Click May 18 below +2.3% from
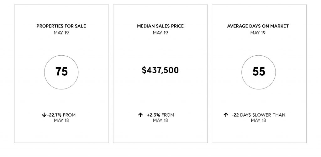 (x=160, y=120)
